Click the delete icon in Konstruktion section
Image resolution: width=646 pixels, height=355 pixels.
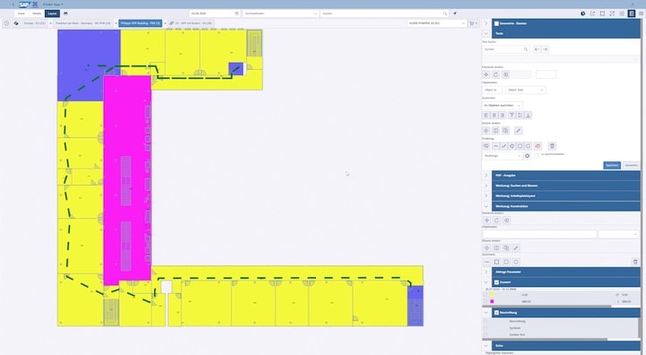[x=635, y=262]
